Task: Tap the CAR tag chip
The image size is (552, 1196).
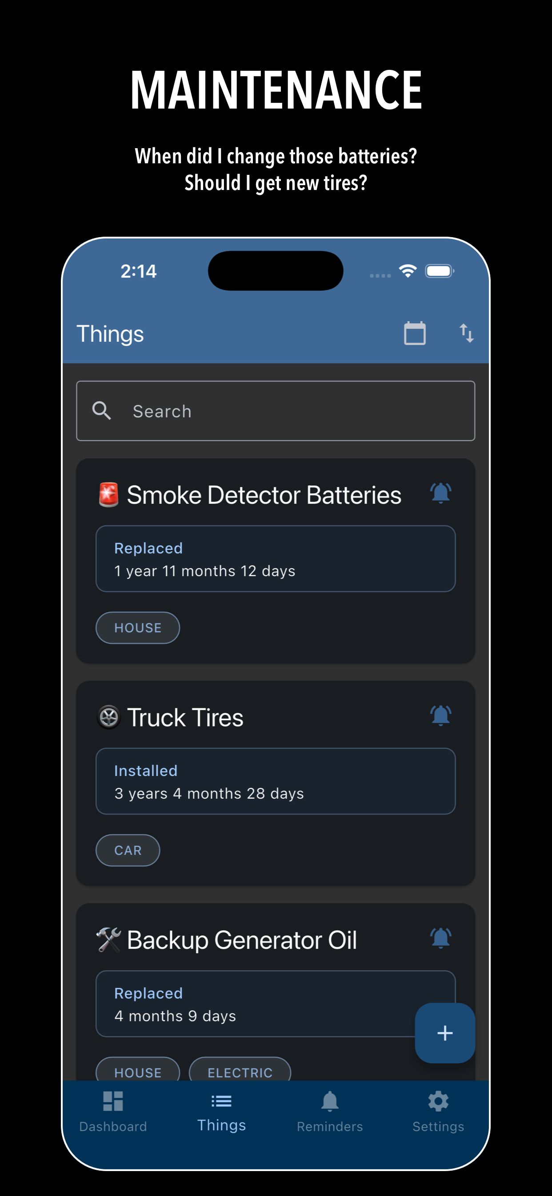Action: 128,850
